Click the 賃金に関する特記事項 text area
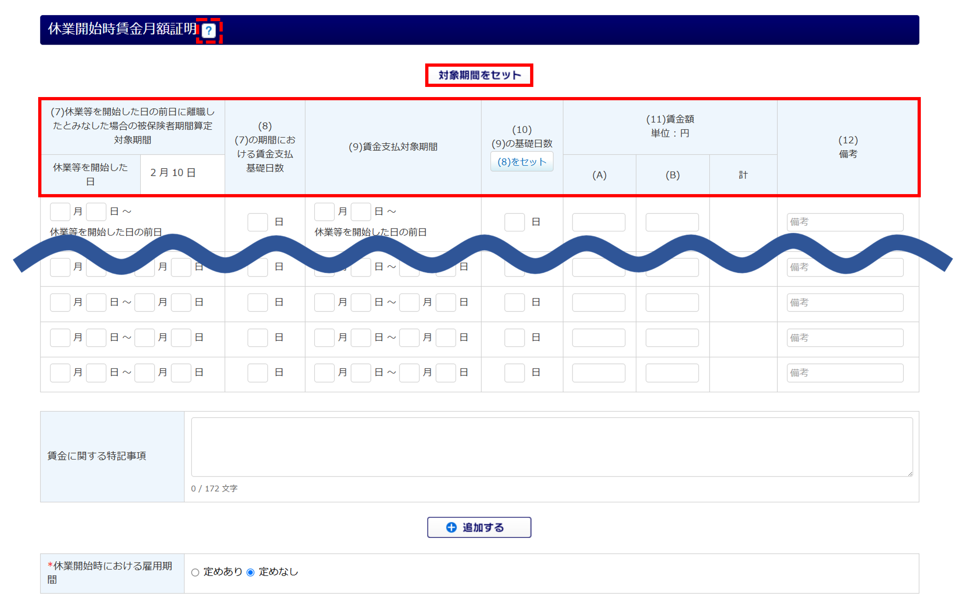Image resolution: width=959 pixels, height=603 pixels. 552,447
